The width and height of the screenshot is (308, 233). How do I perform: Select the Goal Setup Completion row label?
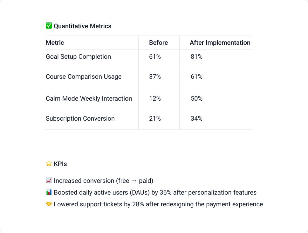coord(79,57)
